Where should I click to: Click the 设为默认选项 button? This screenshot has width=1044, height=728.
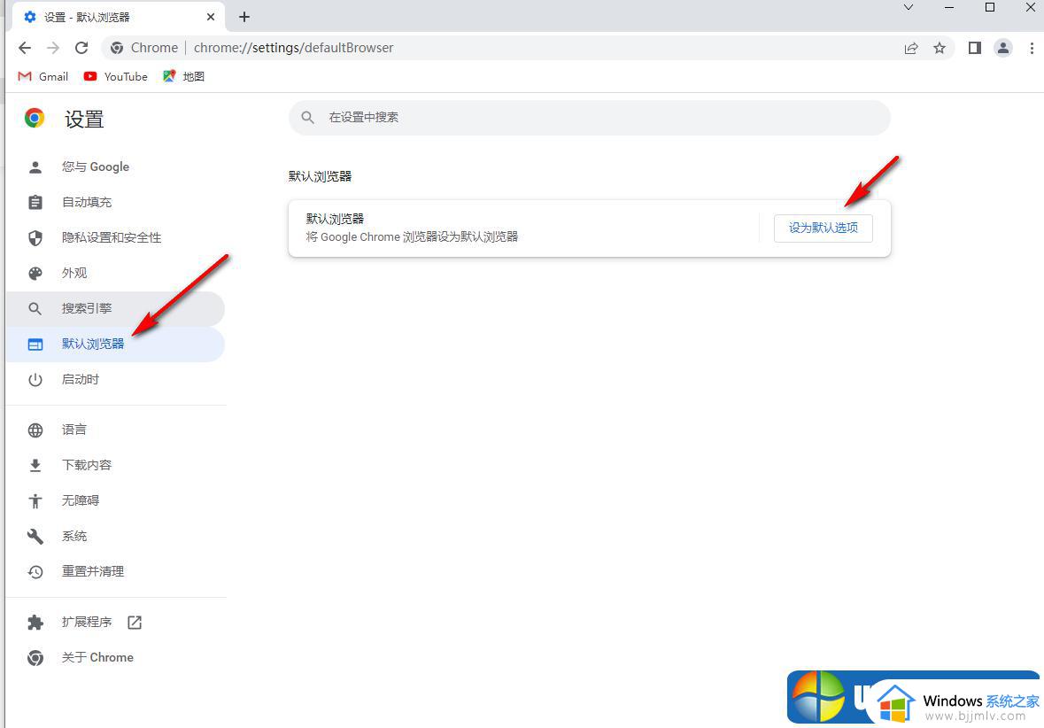point(823,228)
